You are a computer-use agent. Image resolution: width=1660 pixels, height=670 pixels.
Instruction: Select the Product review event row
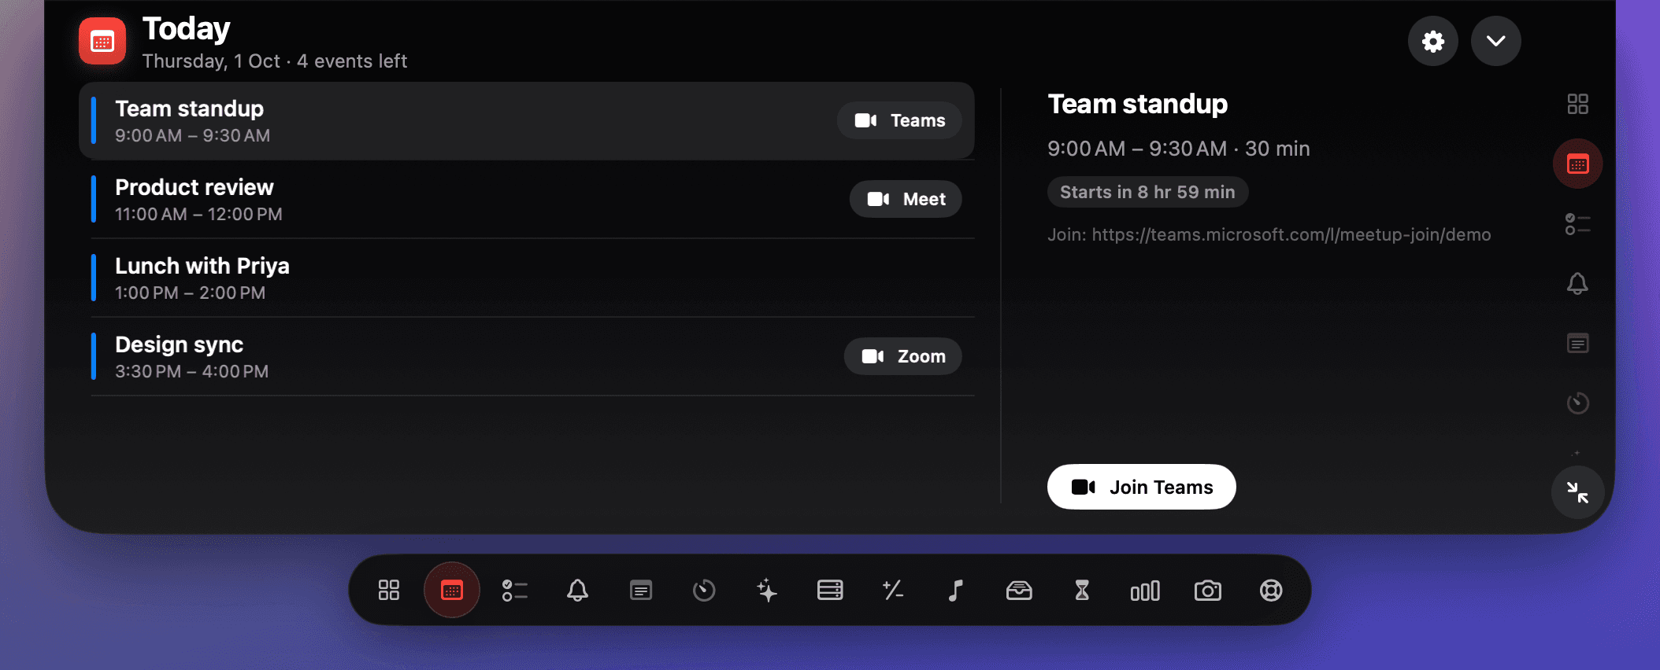[527, 200]
